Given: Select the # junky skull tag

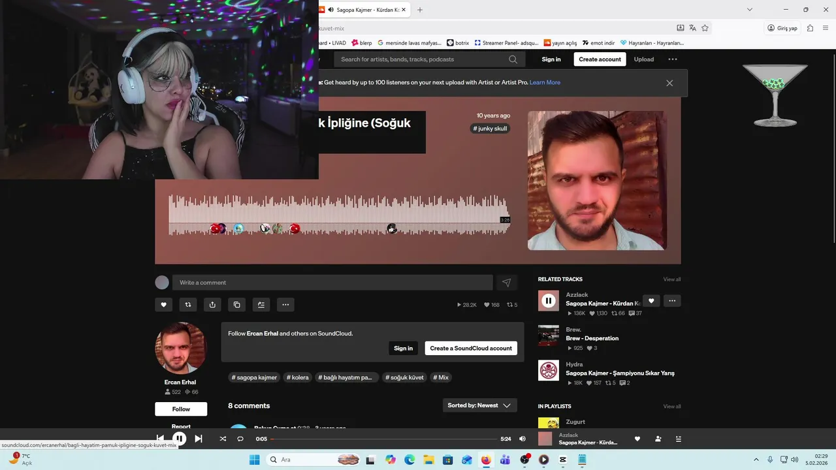Looking at the screenshot, I should pos(490,129).
